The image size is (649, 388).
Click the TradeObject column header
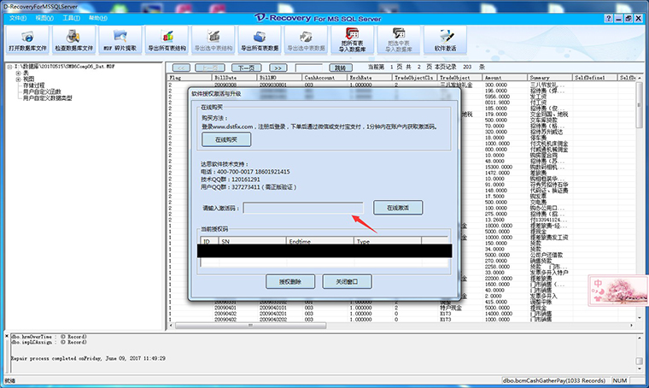click(x=460, y=78)
